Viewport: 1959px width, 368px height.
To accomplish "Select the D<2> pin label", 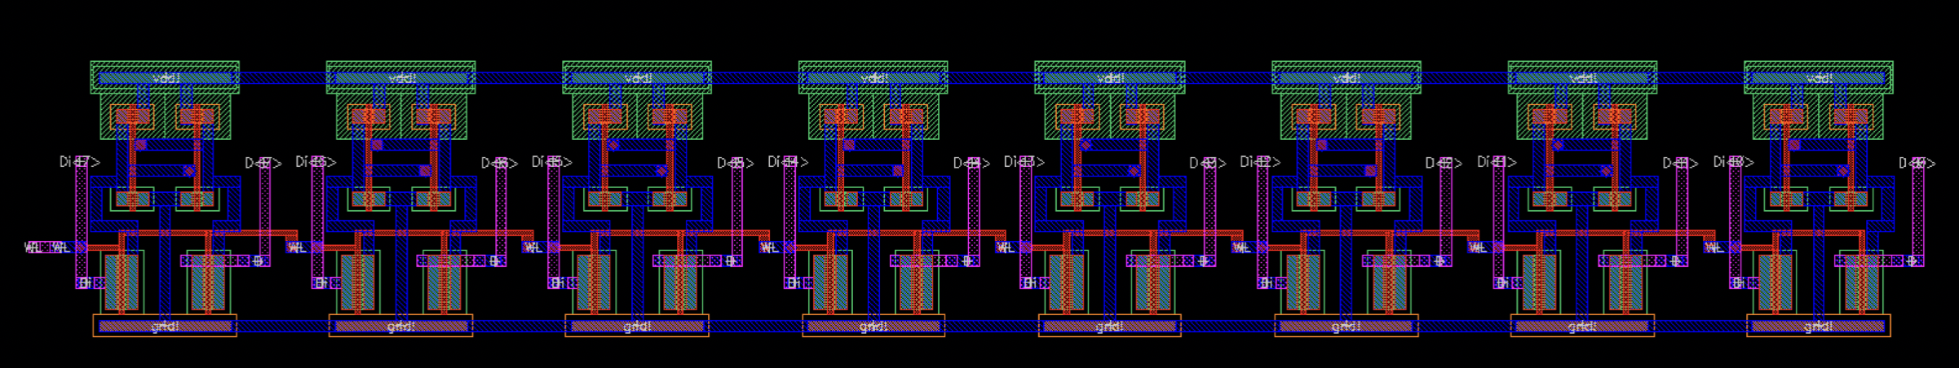I will [x=1444, y=164].
